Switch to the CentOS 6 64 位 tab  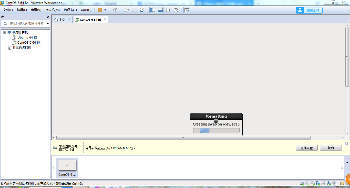90,20
